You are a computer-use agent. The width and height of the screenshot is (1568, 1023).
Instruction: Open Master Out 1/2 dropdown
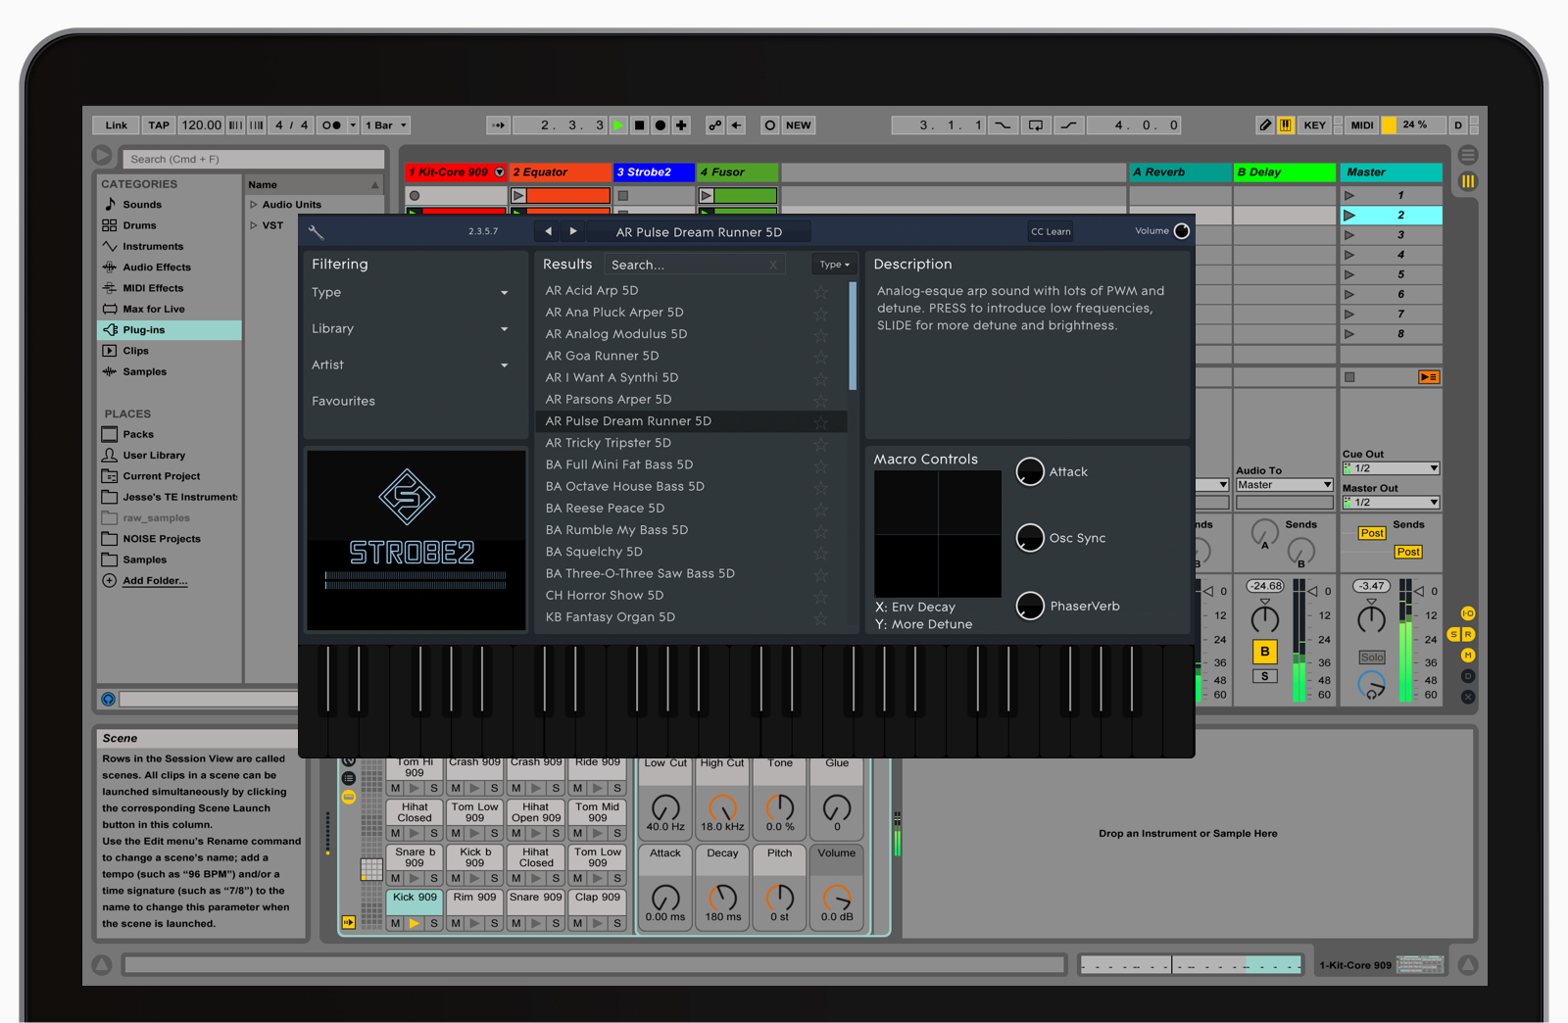click(x=1391, y=503)
